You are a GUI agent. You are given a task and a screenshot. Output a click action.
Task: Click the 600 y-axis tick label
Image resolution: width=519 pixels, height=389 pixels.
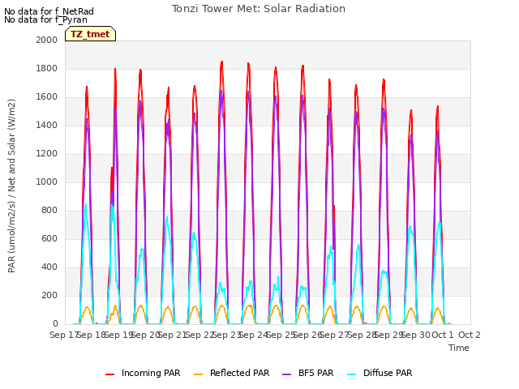click(x=49, y=238)
